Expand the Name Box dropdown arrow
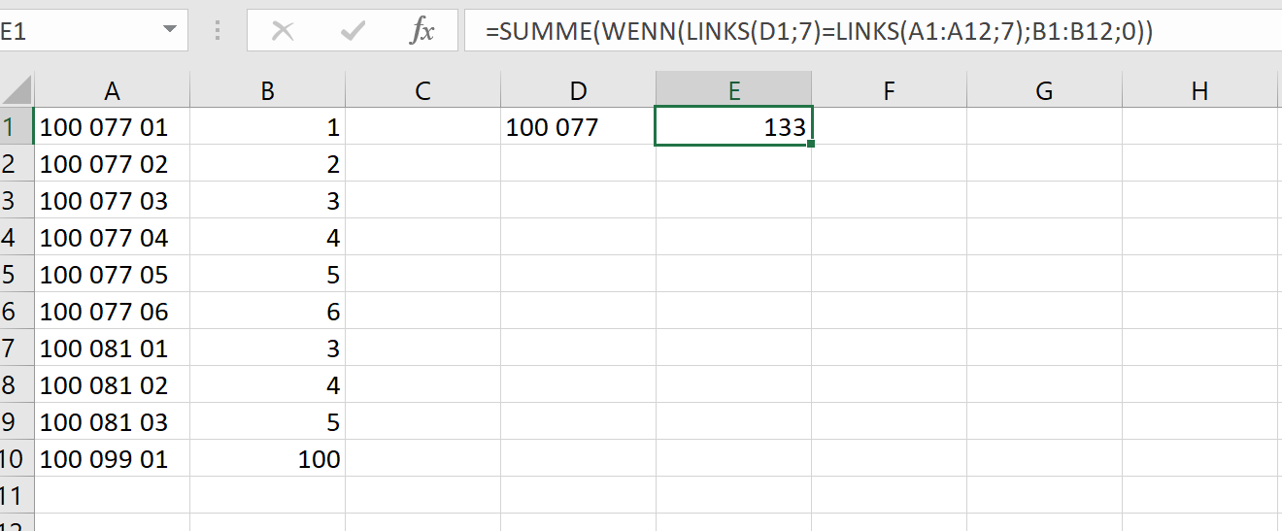 (169, 31)
